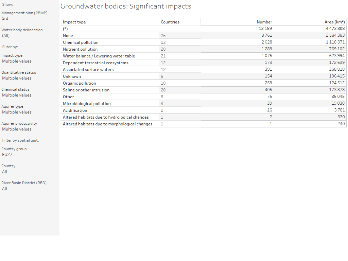Click the Number column header
Image resolution: width=348 pixels, height=261 pixels.
tap(264, 22)
